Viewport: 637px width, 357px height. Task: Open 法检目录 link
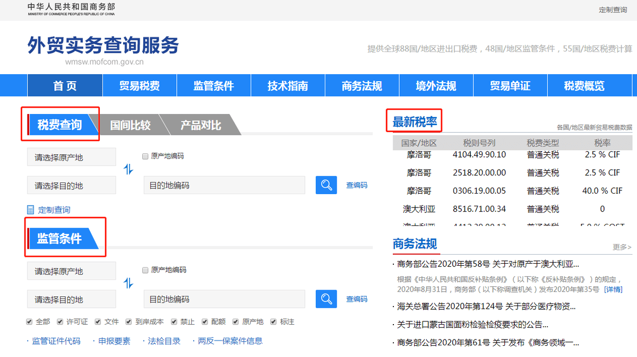point(164,341)
